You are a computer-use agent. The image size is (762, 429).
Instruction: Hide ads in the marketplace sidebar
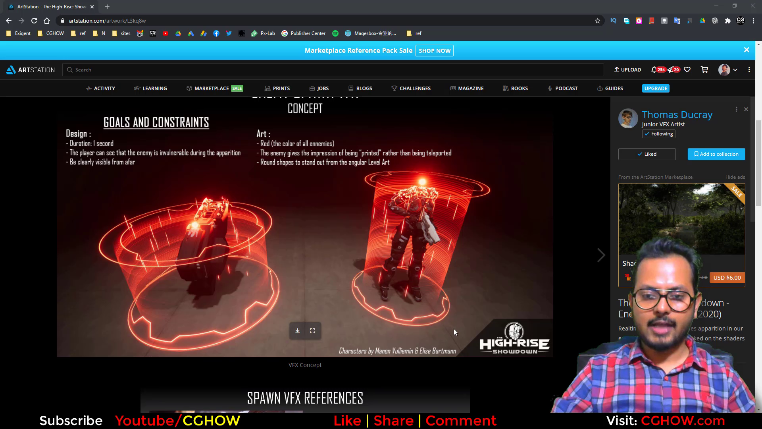coord(735,177)
